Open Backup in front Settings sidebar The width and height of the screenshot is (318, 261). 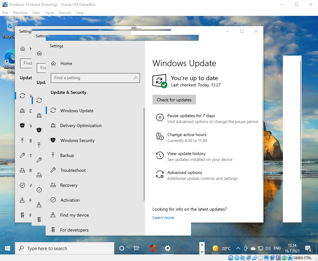pyautogui.click(x=95, y=155)
